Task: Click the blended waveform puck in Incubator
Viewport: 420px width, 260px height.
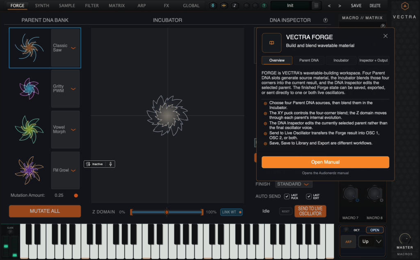Action: point(167,115)
